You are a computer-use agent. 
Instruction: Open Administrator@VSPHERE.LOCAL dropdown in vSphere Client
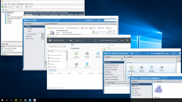[109, 40]
